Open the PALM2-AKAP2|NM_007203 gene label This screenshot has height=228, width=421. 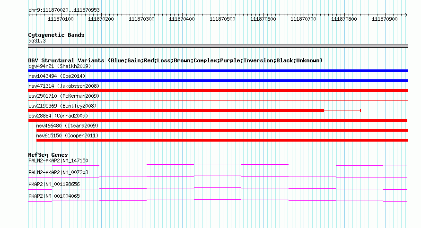58,173
